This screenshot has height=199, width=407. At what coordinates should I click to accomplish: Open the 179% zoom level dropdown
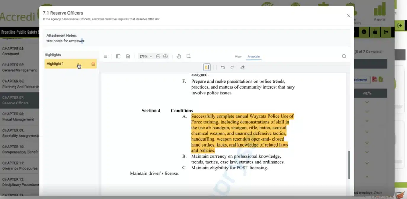[x=146, y=56]
